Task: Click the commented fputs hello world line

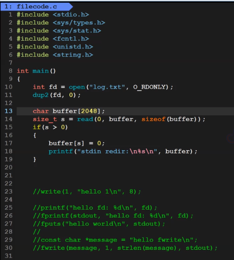Action: tap(99, 224)
